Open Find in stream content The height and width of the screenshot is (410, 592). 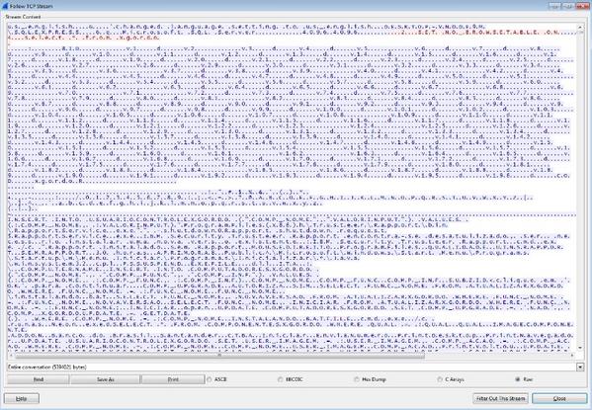tap(39, 379)
